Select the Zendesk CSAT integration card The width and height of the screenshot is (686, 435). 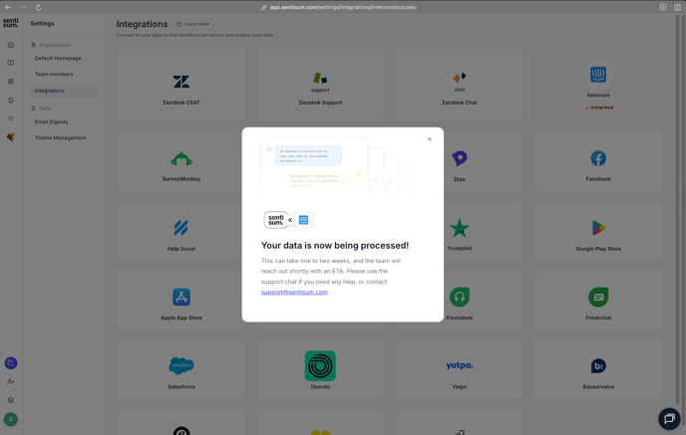181,87
